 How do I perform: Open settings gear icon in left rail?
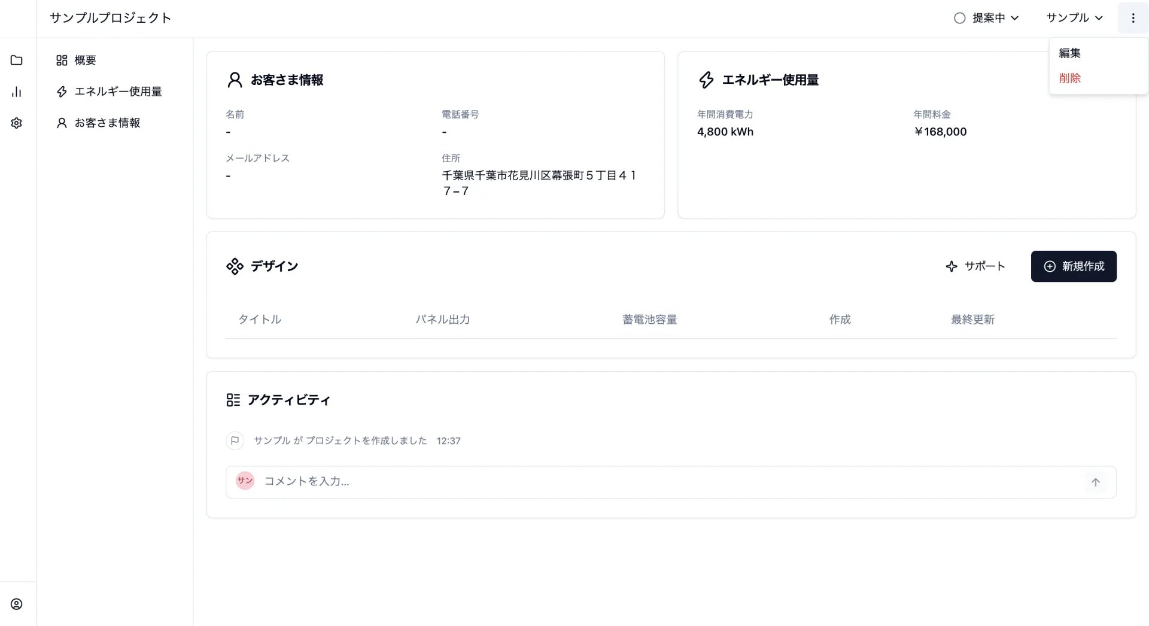pyautogui.click(x=17, y=123)
